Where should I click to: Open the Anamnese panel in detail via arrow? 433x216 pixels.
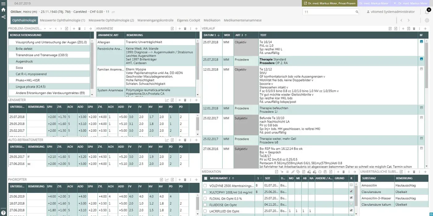point(196,28)
